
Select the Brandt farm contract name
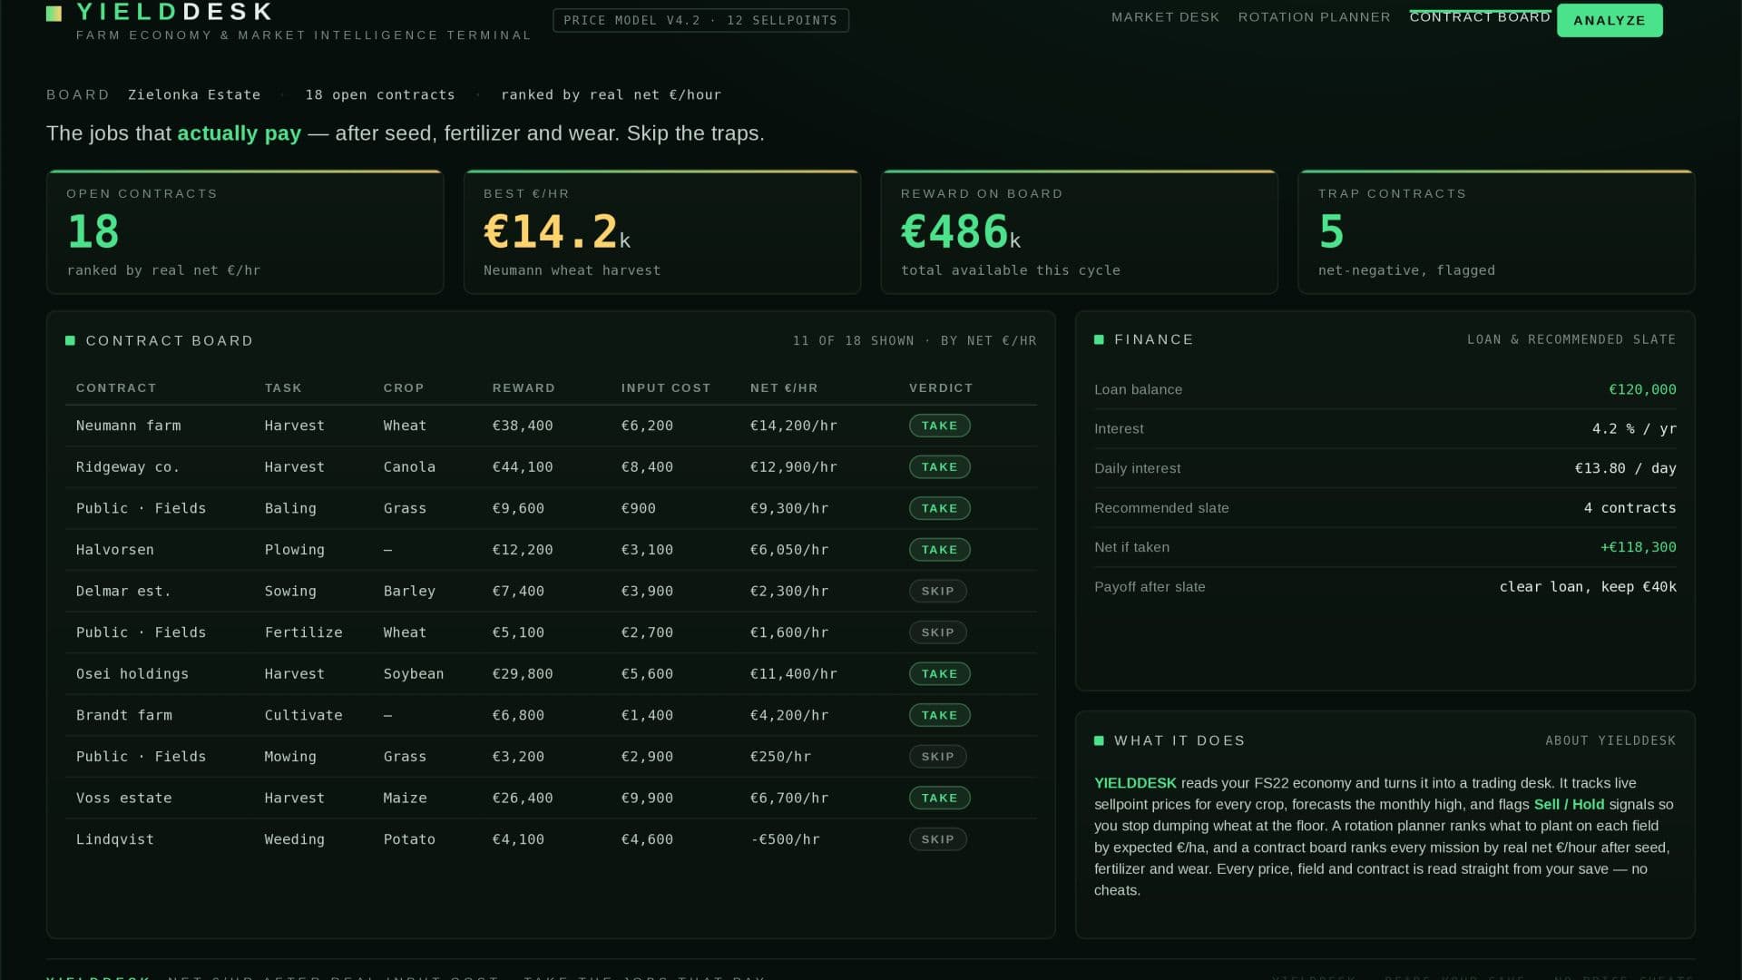124,715
